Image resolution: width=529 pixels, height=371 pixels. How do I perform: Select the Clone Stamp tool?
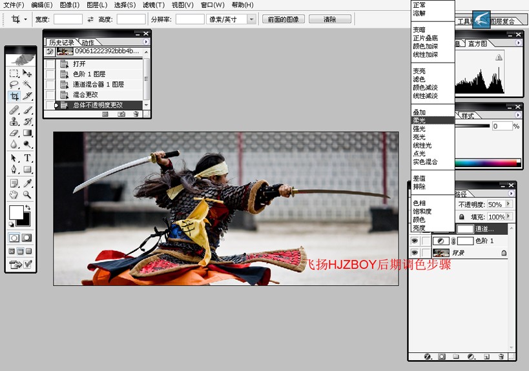[x=14, y=121]
